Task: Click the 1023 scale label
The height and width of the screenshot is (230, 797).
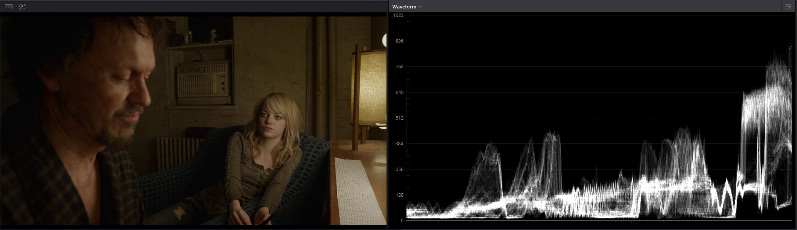Action: (x=398, y=15)
